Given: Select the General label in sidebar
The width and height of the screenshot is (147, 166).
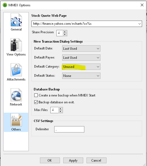Looking at the screenshot, I should pos(16,29).
